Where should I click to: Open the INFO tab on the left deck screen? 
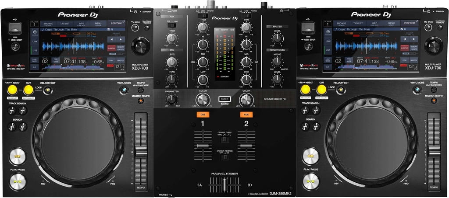click(82, 24)
